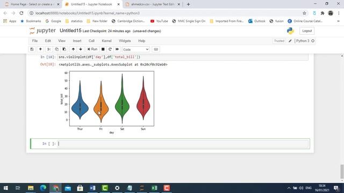Viewport: 344px width, 193px height.
Task: Open File Explorer from taskbar
Action: coord(31,188)
